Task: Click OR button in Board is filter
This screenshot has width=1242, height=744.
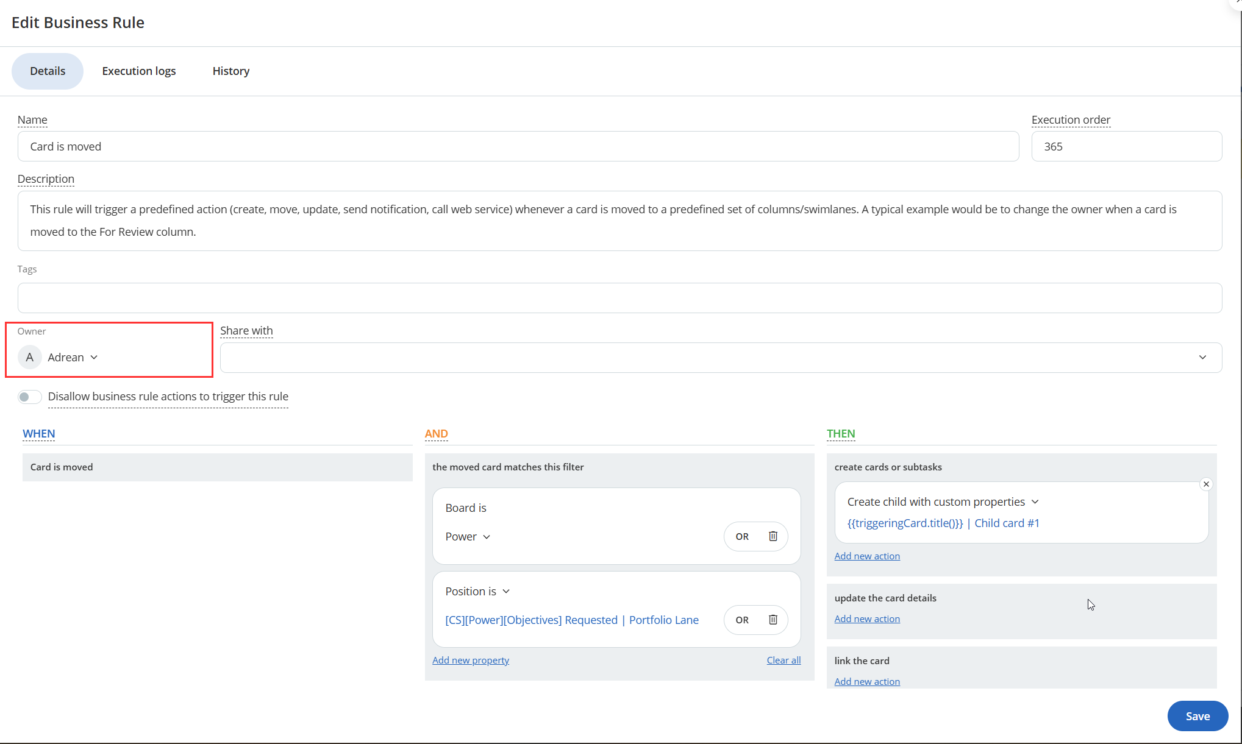Action: 741,536
